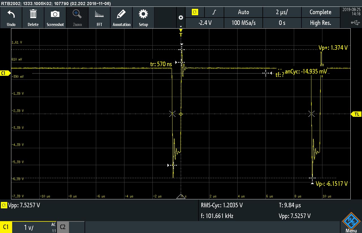The width and height of the screenshot is (362, 233).
Task: Click the 610 mV axis label
Action: (x=17, y=59)
